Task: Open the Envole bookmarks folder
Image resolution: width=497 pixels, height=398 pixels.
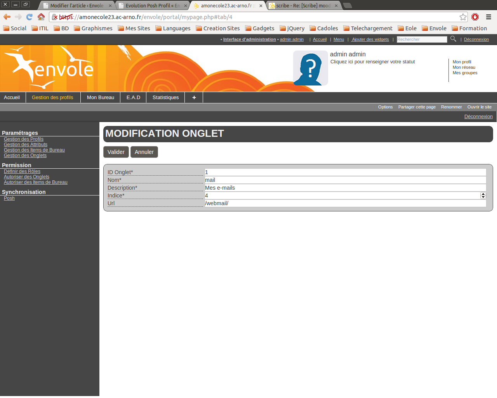Action: click(434, 28)
